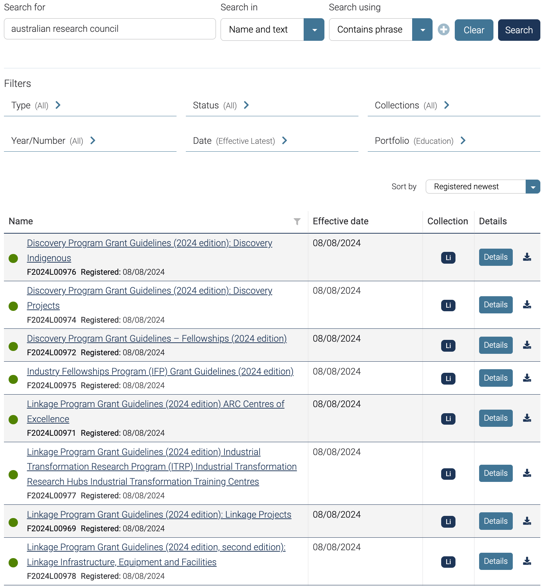Download ITRP guidelines F2024L00977
The image size is (545, 586).
click(527, 473)
